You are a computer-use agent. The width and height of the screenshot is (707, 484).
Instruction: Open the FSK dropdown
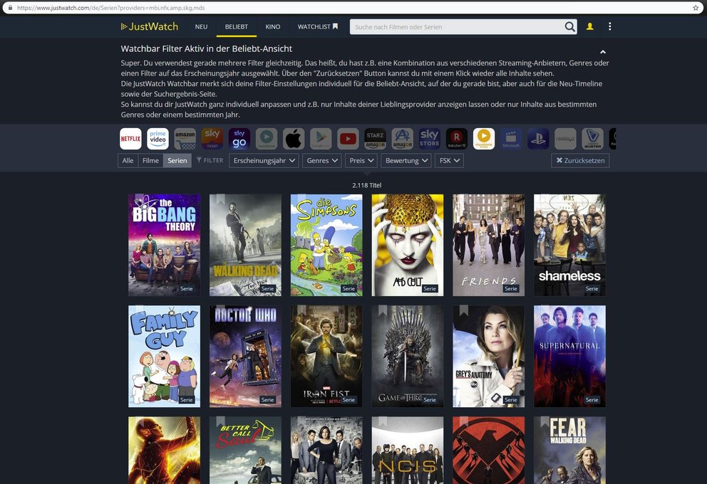(449, 160)
